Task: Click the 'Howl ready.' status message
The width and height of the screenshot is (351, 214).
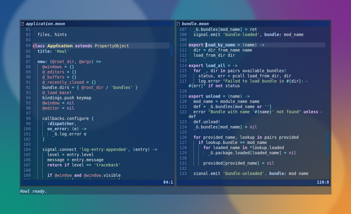Action: click(33, 191)
